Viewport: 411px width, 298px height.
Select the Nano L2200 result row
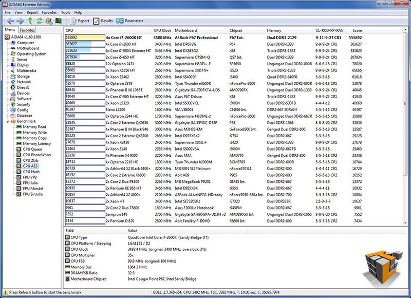point(214,109)
